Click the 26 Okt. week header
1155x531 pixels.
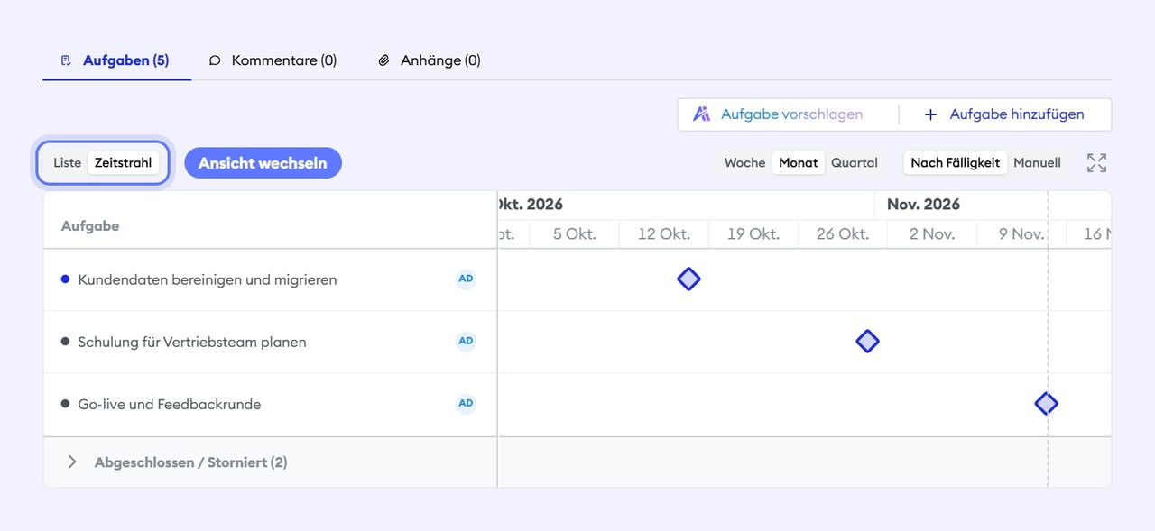point(843,233)
